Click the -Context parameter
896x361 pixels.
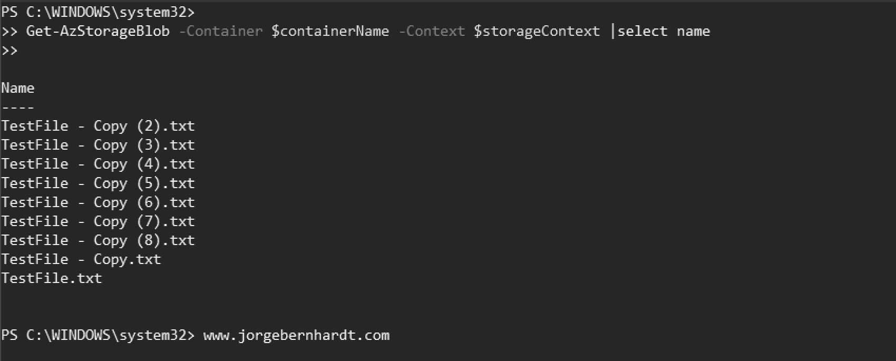[x=432, y=31]
